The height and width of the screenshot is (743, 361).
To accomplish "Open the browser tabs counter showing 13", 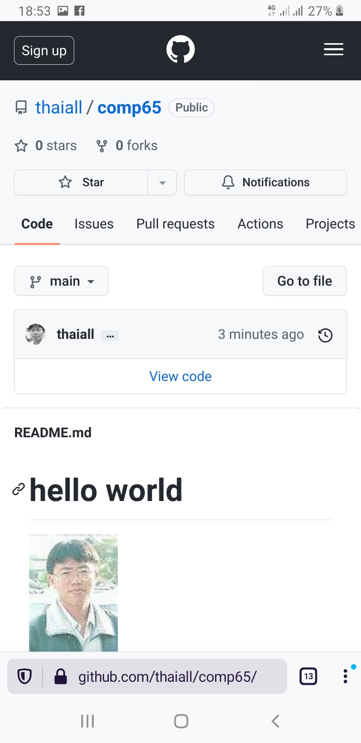I will [x=308, y=676].
